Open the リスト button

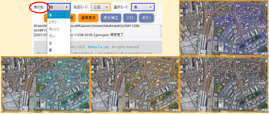[x=130, y=18]
